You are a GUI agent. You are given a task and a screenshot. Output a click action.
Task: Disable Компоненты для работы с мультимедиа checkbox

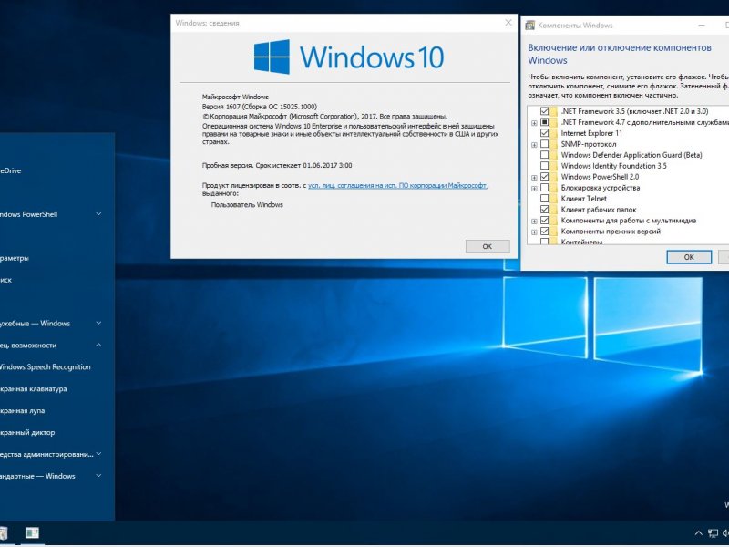point(544,221)
